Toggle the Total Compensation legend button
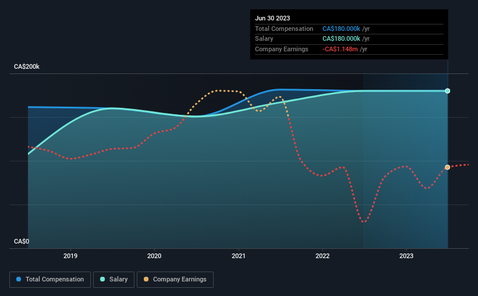 coord(50,280)
